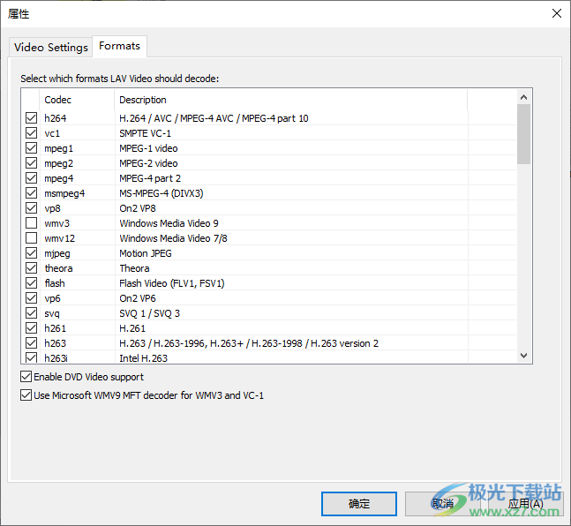Toggle the msmpeg4 codec checkbox
Screen dimensions: 571x526
click(31, 193)
